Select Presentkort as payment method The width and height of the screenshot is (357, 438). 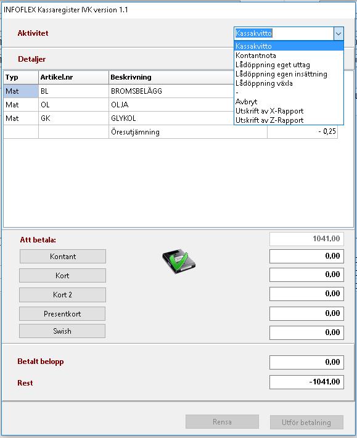click(x=62, y=314)
